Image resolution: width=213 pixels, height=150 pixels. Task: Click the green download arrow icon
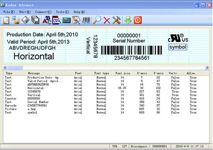tap(128, 20)
